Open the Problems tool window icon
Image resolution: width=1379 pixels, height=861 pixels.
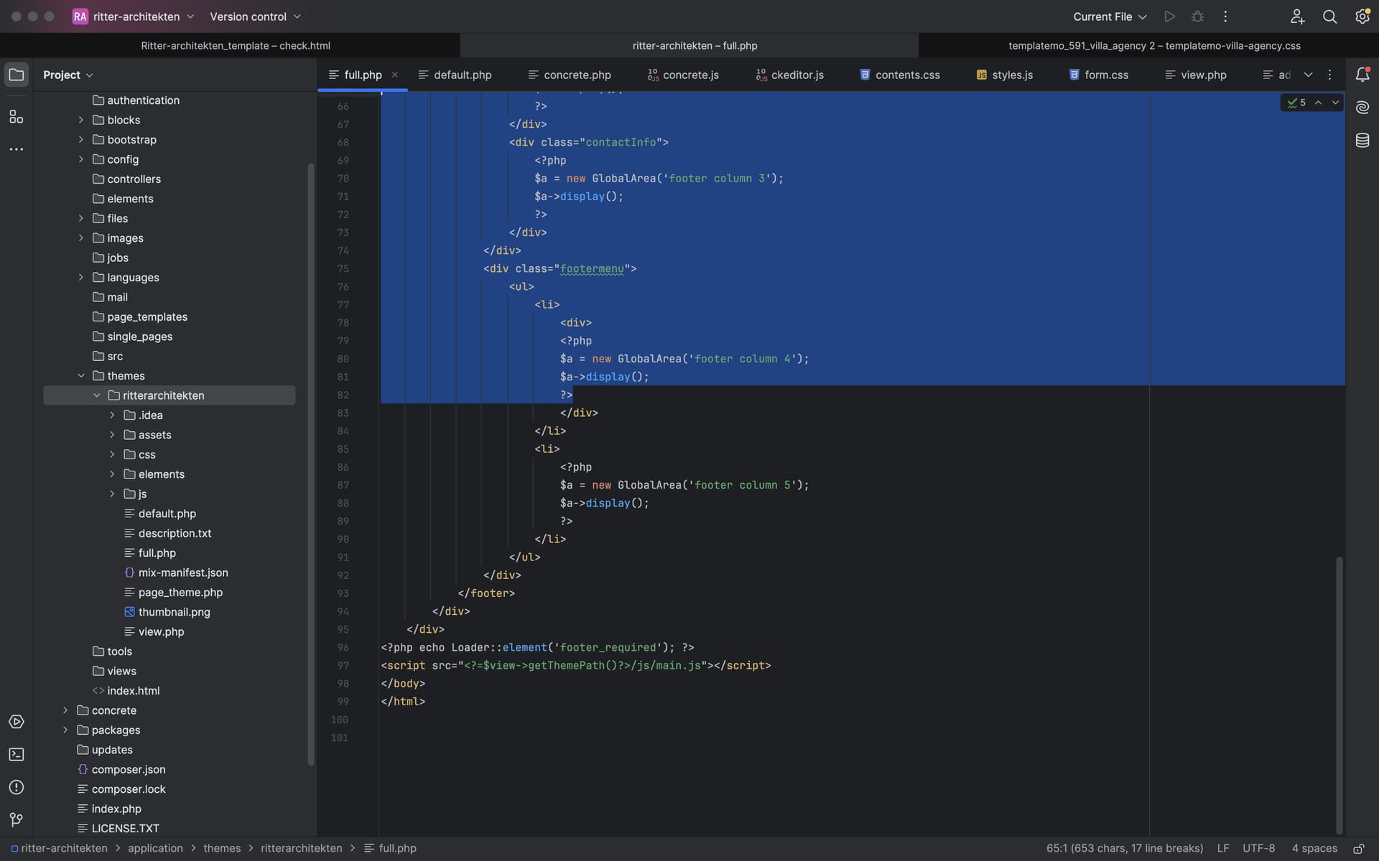(16, 788)
